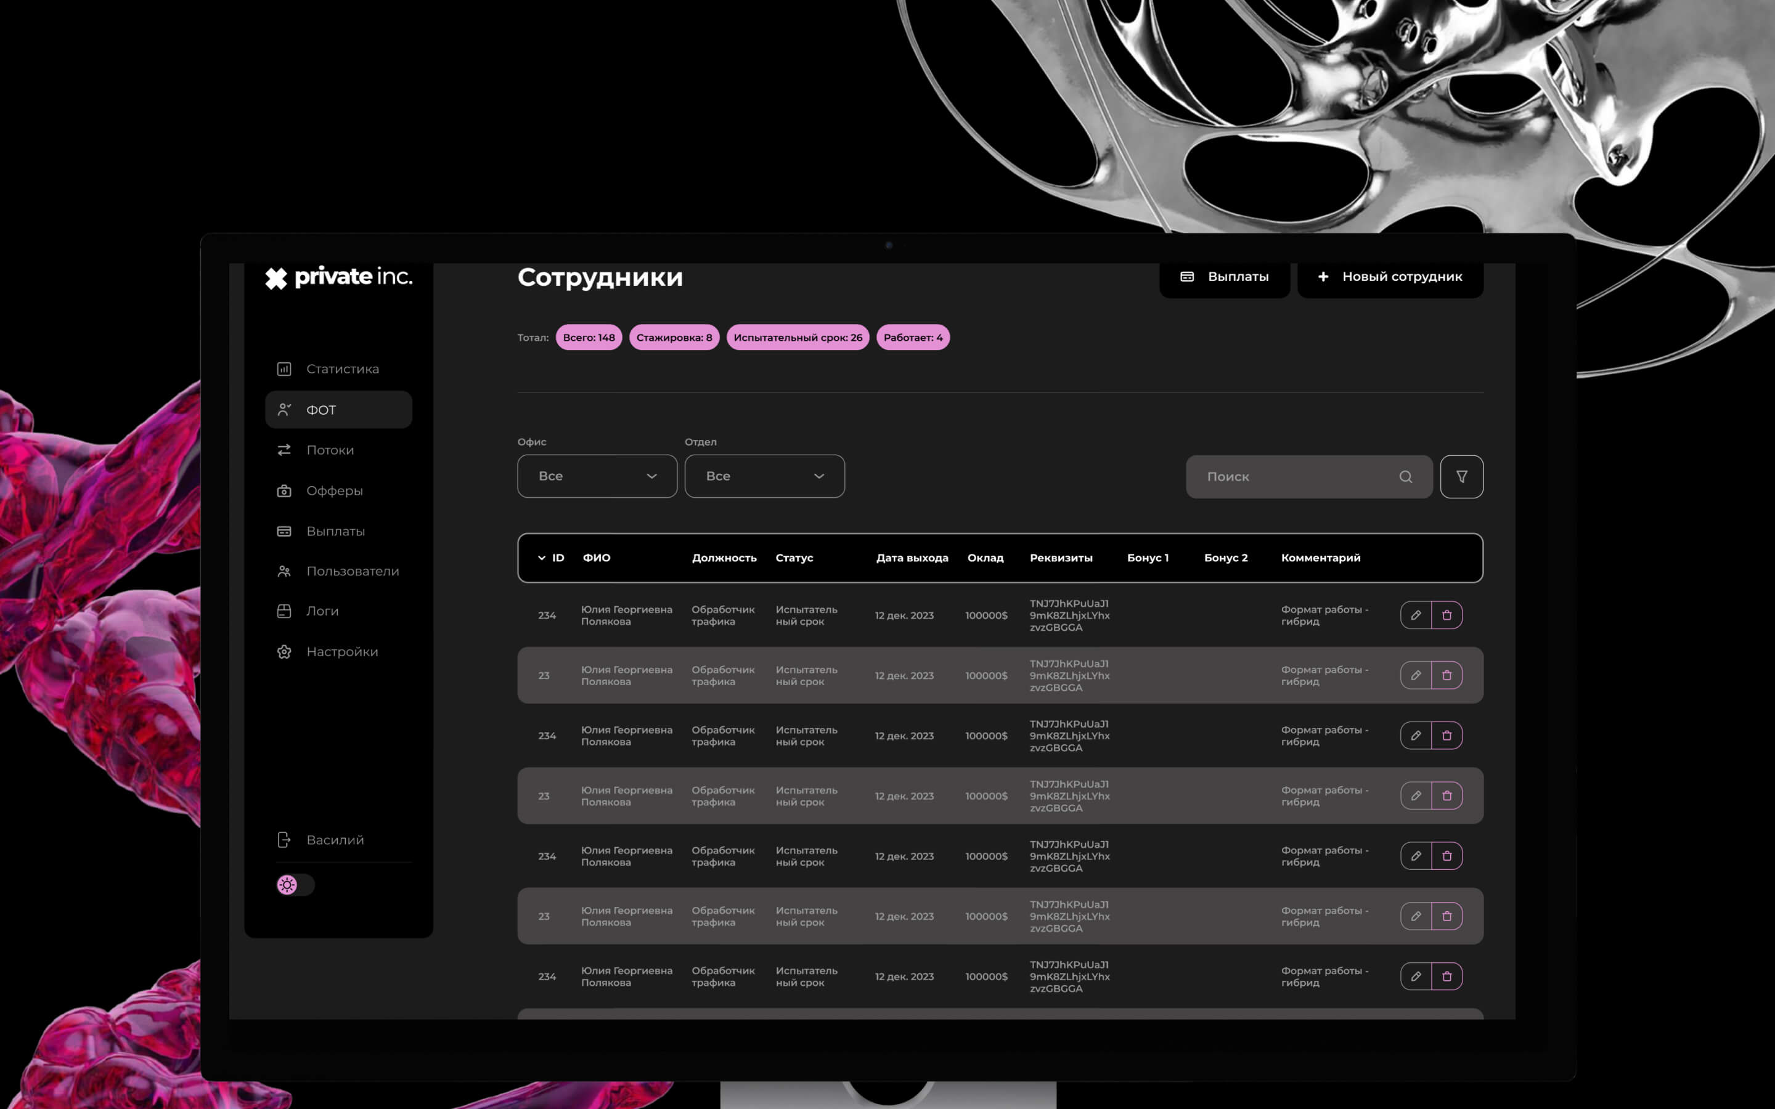
Task: Open the Офис dropdown
Action: [597, 476]
